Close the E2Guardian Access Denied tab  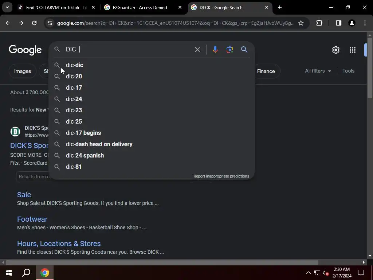click(x=180, y=7)
